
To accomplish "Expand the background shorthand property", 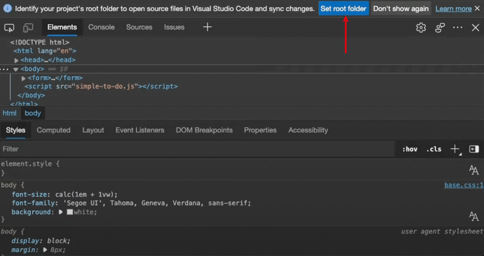I will (x=61, y=212).
